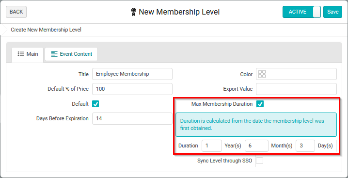Click the Duration Month(s) field
The image size is (348, 178).
point(256,146)
